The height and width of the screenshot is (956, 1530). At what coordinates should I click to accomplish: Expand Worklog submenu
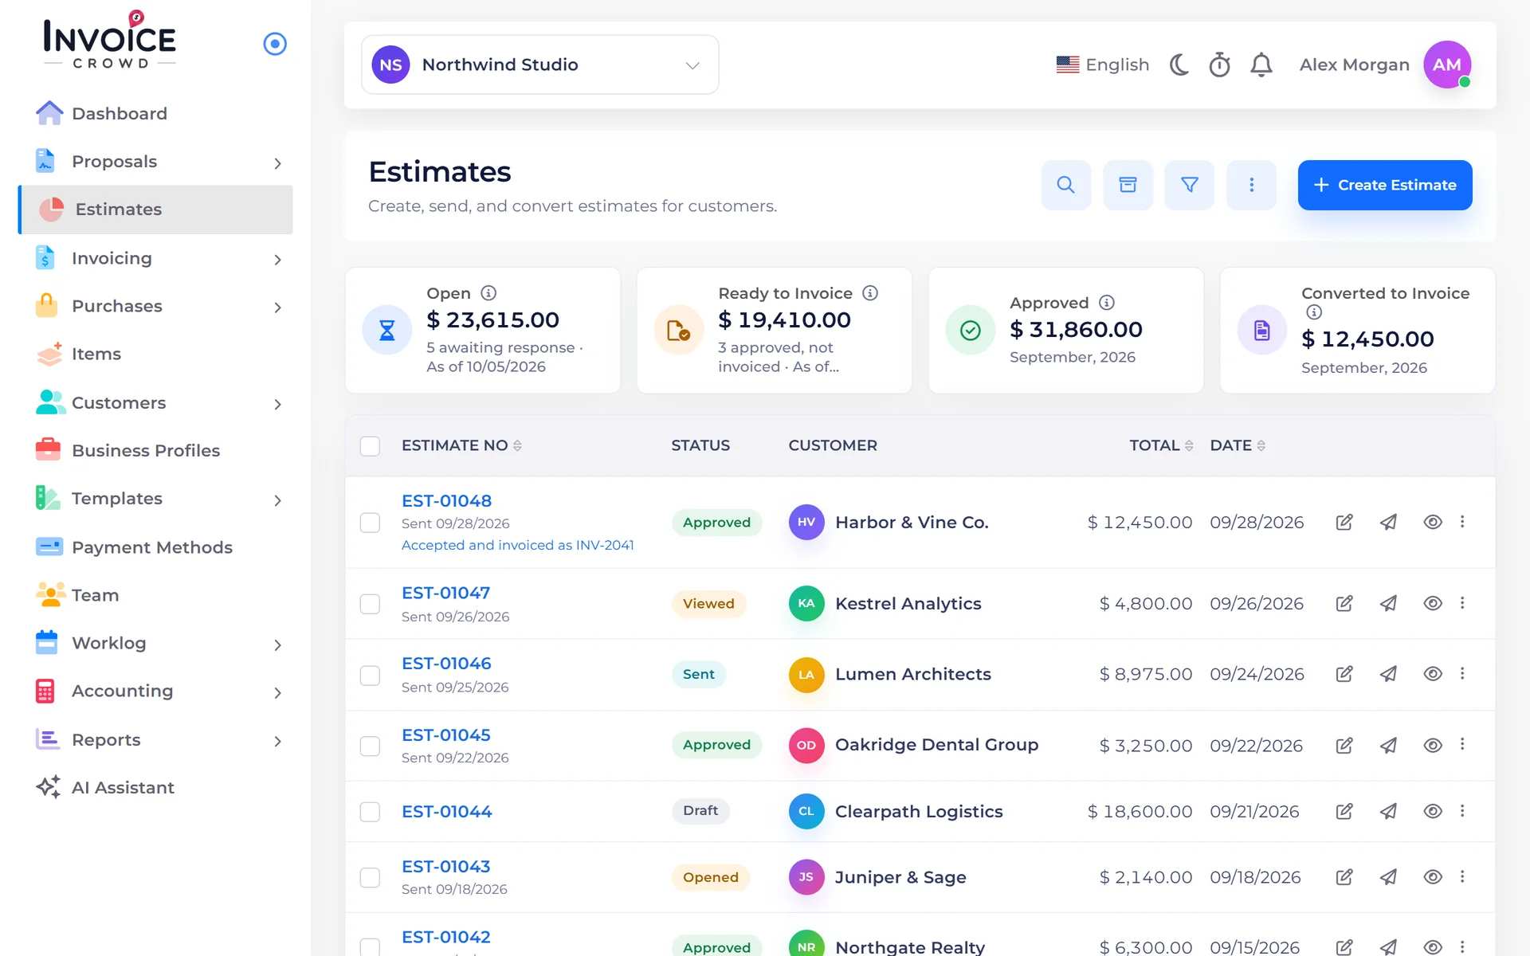point(277,645)
